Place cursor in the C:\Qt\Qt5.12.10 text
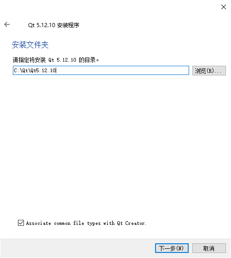 (x=35, y=70)
